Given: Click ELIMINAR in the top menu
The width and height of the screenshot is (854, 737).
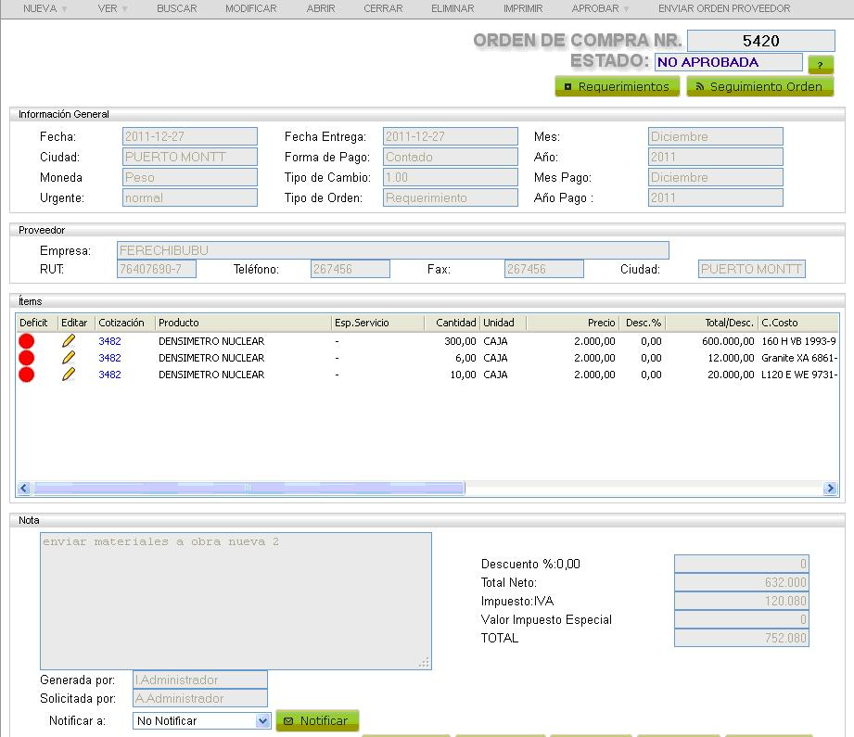Looking at the screenshot, I should (452, 8).
